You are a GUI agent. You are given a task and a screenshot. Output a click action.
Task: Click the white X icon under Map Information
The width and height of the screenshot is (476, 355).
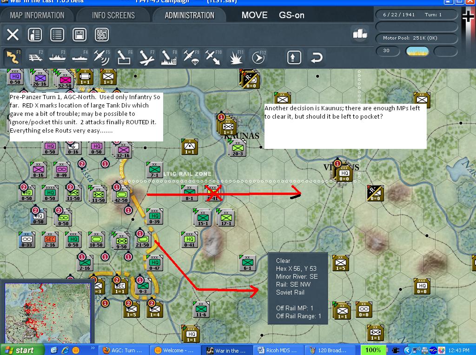13,34
